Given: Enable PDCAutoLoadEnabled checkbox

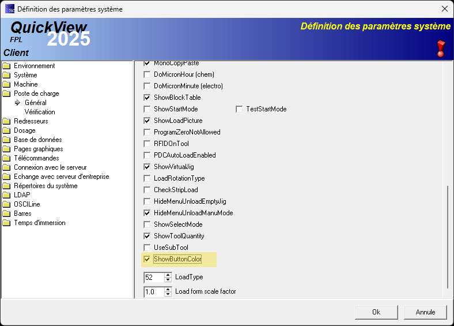Looking at the screenshot, I should (147, 155).
